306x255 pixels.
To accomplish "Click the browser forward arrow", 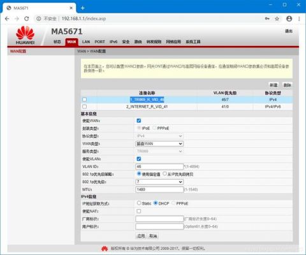I will (17, 18).
